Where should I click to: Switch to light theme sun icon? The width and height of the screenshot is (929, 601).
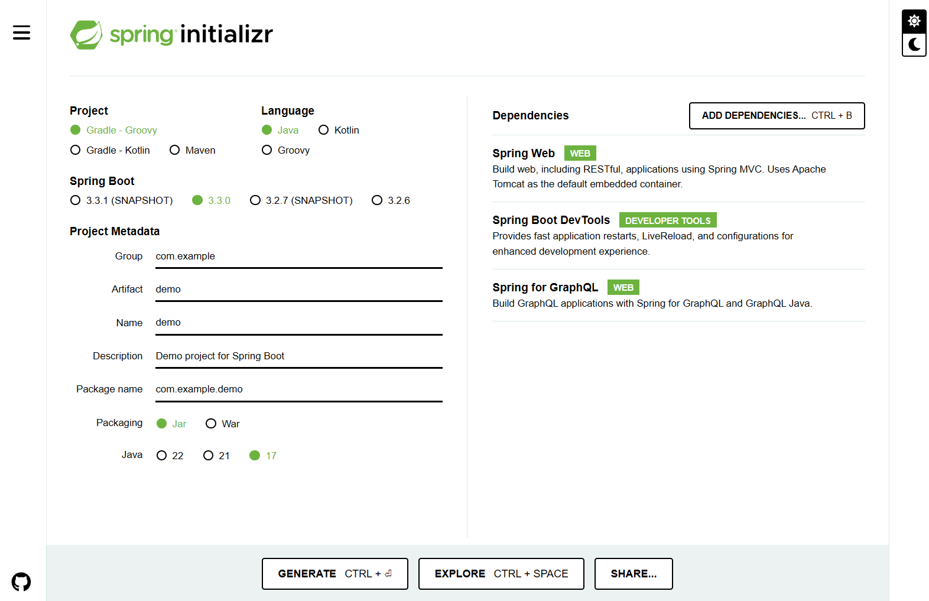pyautogui.click(x=914, y=21)
